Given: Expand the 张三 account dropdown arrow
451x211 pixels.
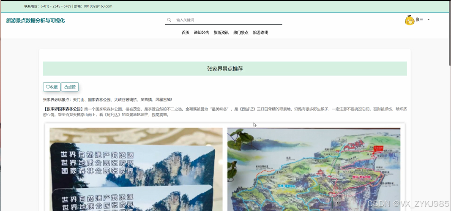Looking at the screenshot, I should 429,20.
